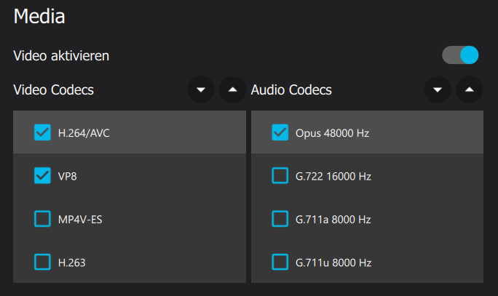Select the G.722 16000 Hz row
The height and width of the screenshot is (296, 498).
[x=367, y=175]
